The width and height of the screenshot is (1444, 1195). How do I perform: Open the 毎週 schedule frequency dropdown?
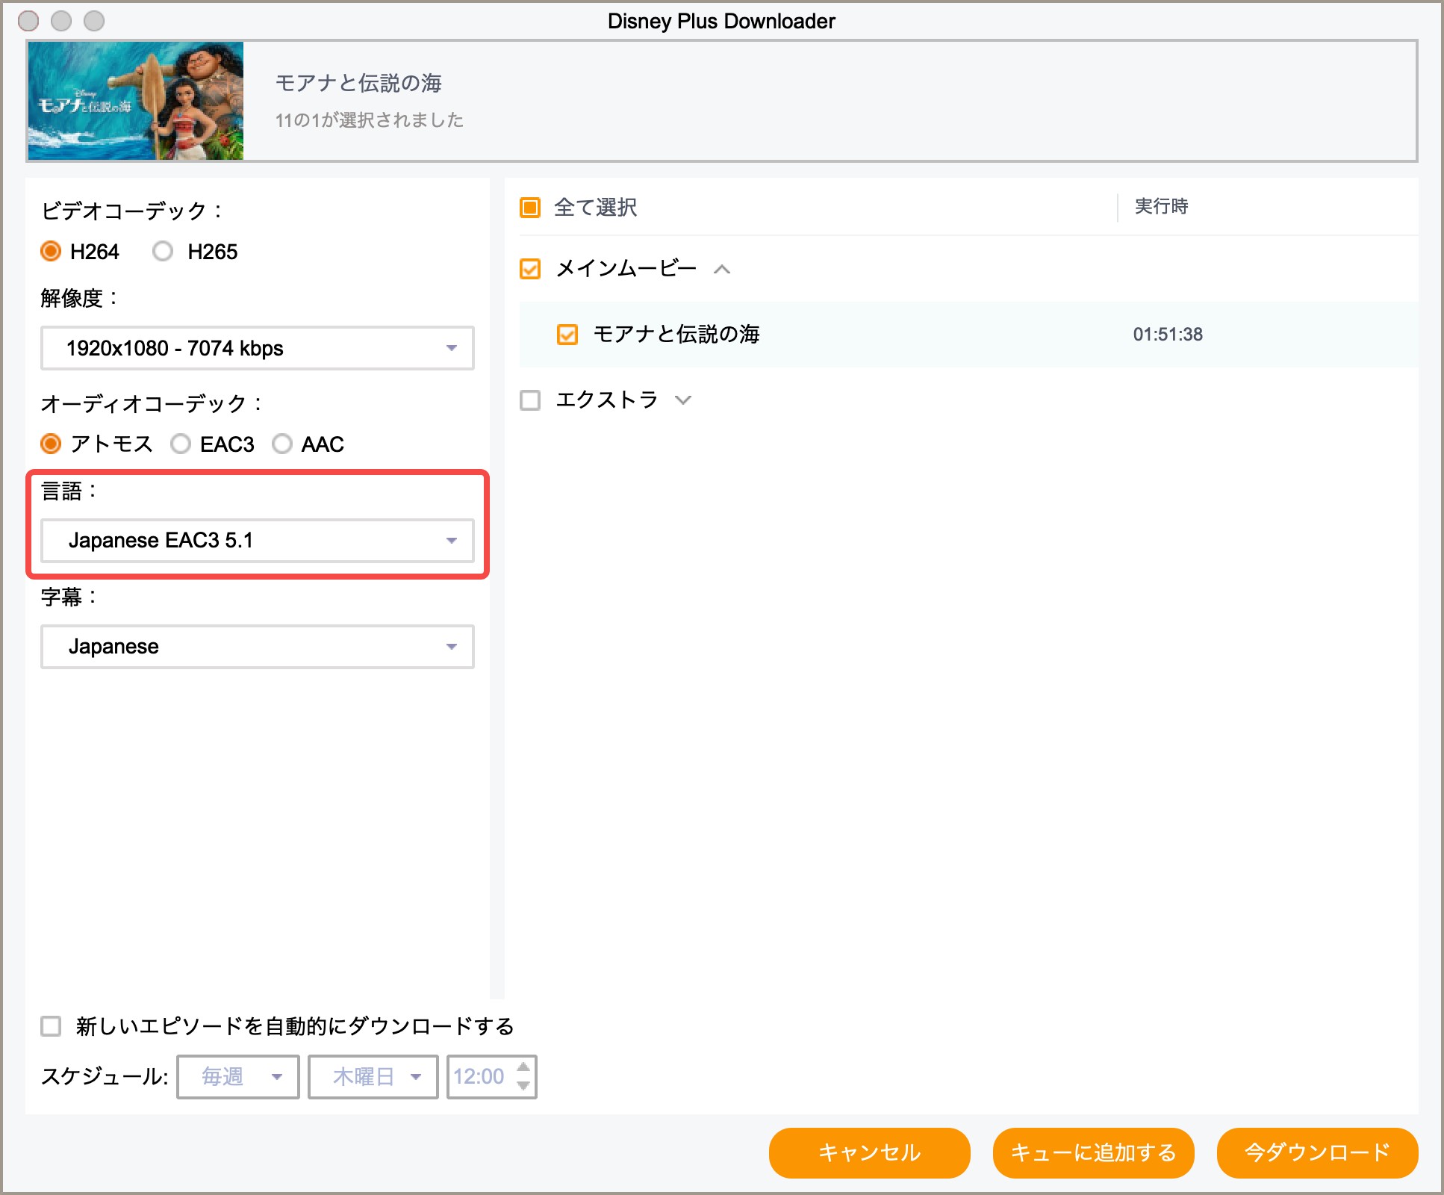tap(238, 1077)
